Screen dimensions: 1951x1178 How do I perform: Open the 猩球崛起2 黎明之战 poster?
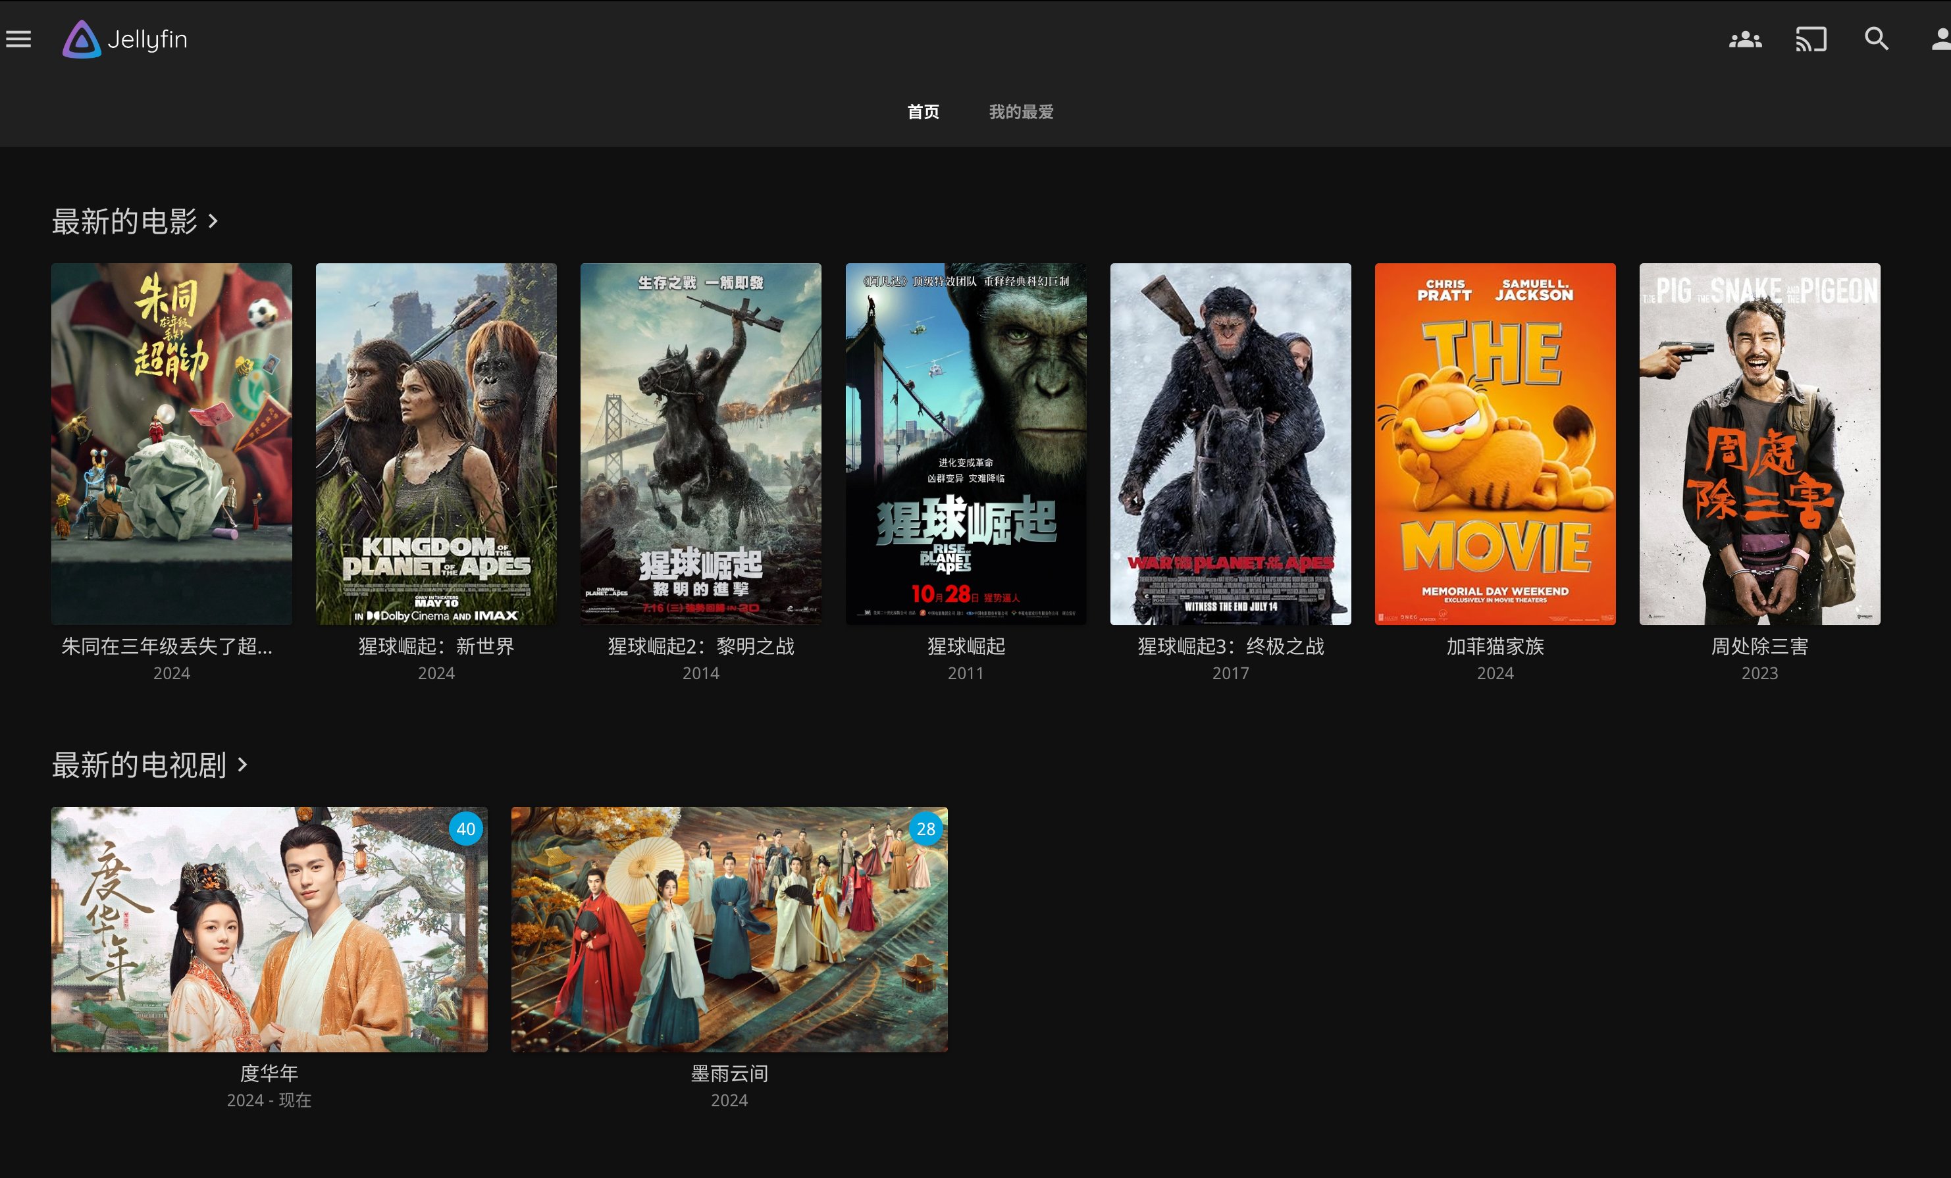click(701, 444)
